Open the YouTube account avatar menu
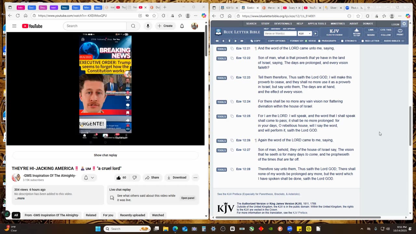Viewport: 416px width, 234px height. (194, 26)
